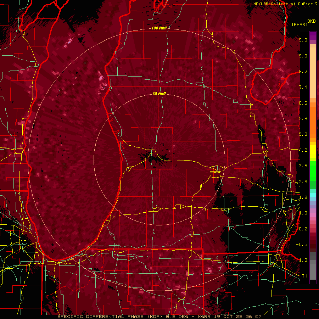Click the 6.6 value on the color scale

click(x=303, y=103)
